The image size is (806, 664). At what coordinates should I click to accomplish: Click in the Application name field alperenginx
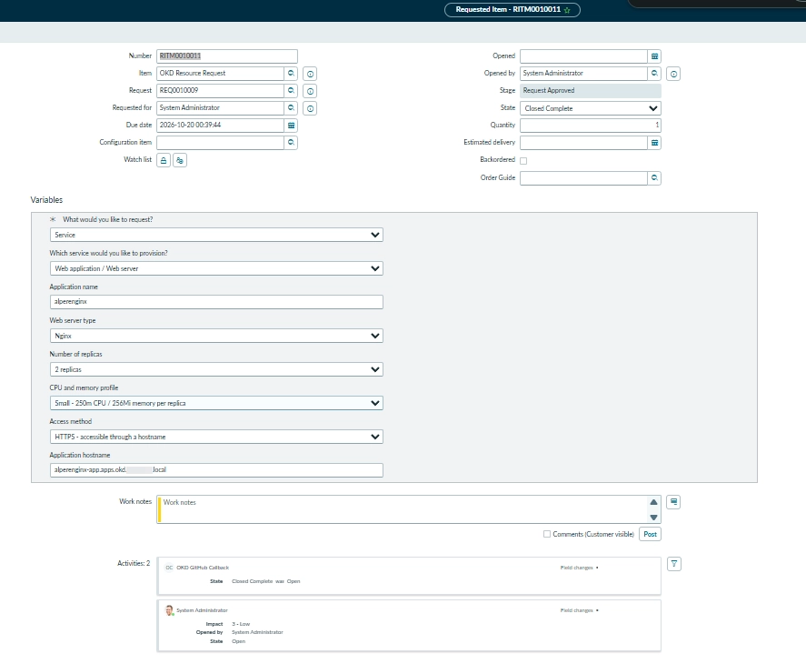(216, 302)
